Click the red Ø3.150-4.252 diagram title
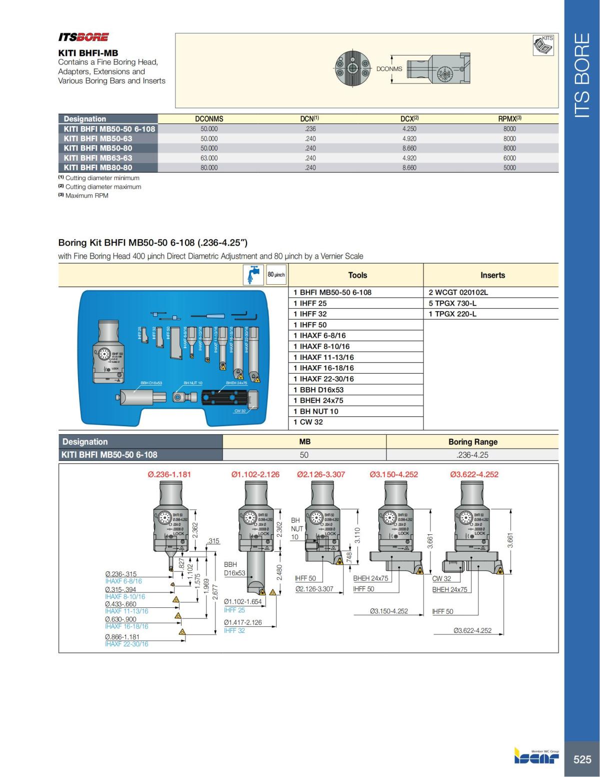 click(393, 474)
